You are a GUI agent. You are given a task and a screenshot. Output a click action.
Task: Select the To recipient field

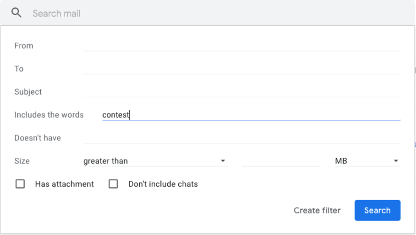click(x=242, y=68)
